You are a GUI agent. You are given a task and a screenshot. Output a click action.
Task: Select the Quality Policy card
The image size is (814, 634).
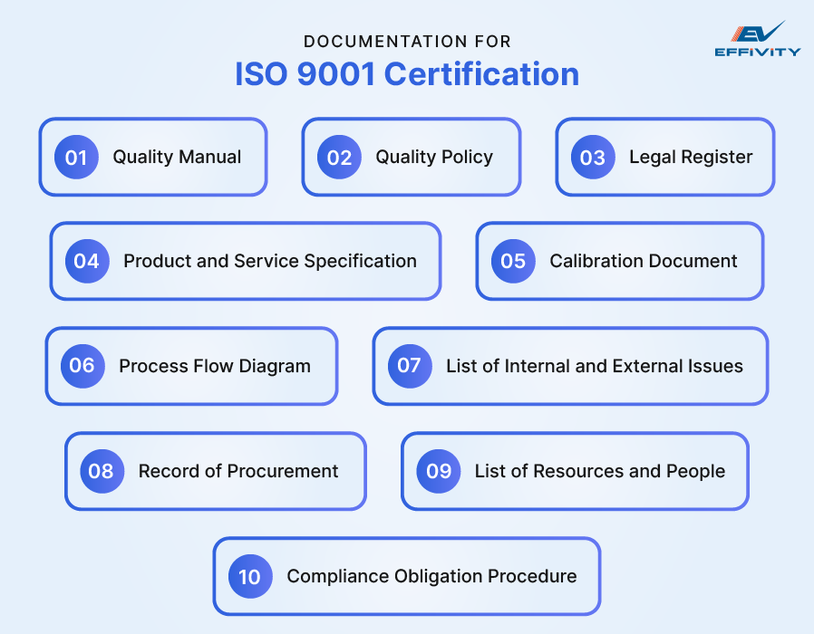click(411, 157)
